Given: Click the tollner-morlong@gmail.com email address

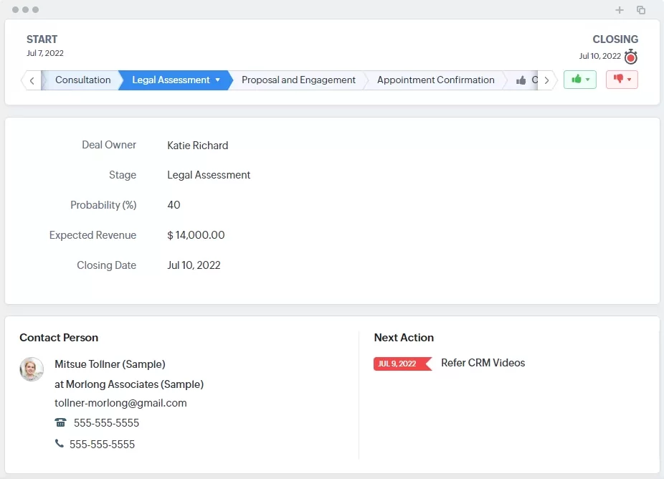Looking at the screenshot, I should pyautogui.click(x=120, y=403).
